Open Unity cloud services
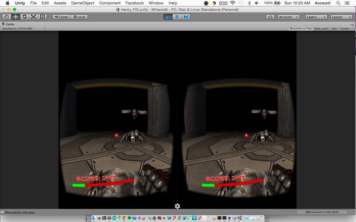The image size is (356, 222). tap(270, 17)
